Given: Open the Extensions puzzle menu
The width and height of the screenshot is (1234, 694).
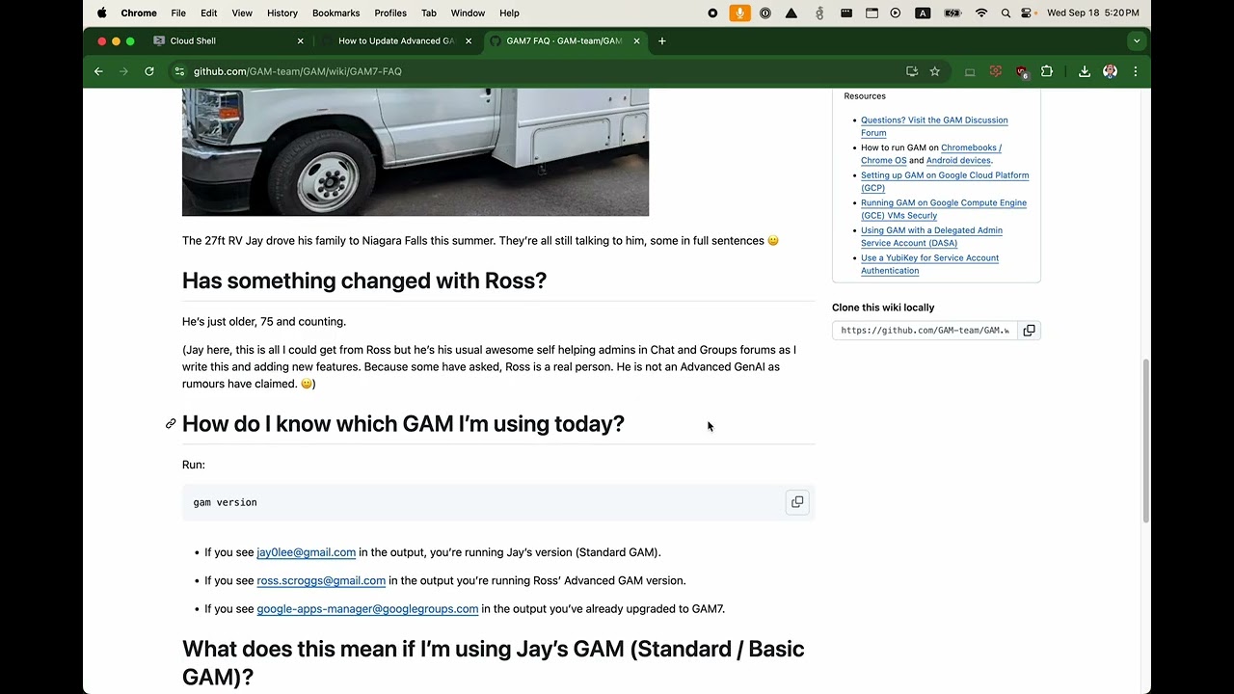Looking at the screenshot, I should click(x=1047, y=71).
